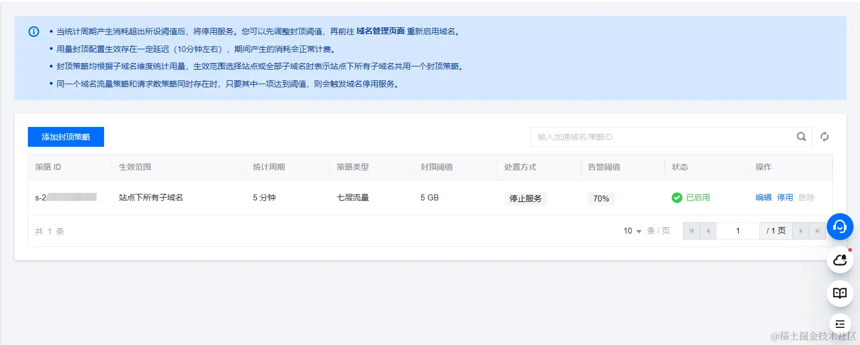Image resolution: width=860 pixels, height=345 pixels.
Task: Click the 七层流量 type cell
Action: 353,197
